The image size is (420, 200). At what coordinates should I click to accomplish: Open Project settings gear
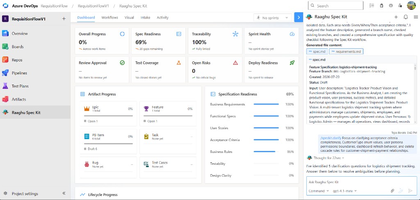coord(5,193)
